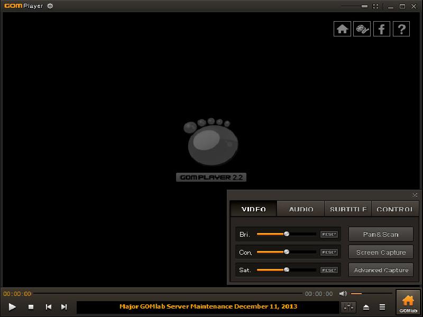The width and height of the screenshot is (423, 317).
Task: Reset the saturation setting
Action: (x=329, y=270)
